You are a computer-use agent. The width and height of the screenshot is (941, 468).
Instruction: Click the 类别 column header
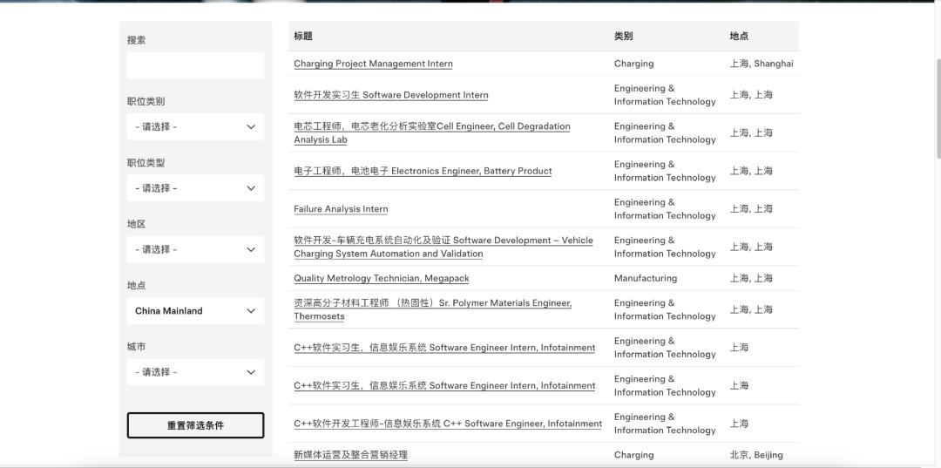click(623, 37)
